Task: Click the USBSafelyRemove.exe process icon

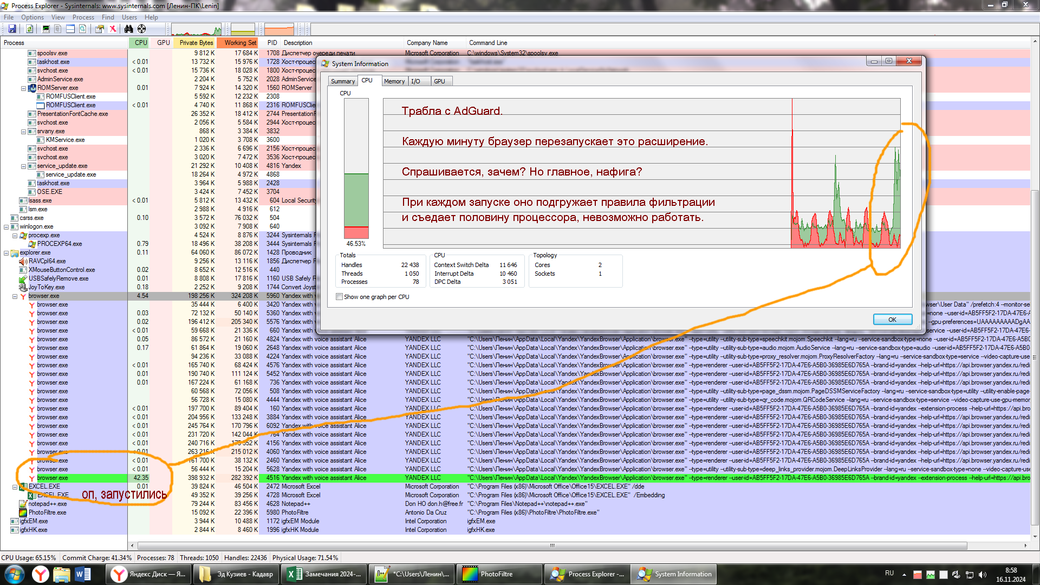Action: [x=23, y=278]
